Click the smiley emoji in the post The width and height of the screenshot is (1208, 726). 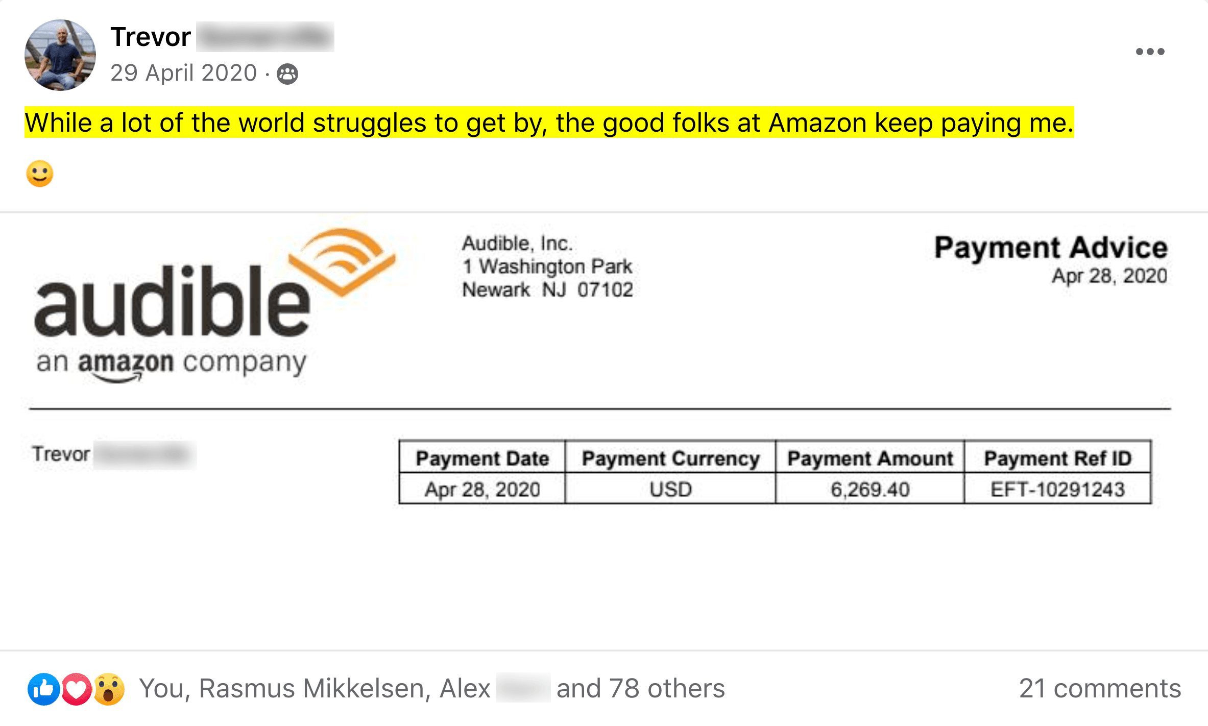[x=40, y=174]
